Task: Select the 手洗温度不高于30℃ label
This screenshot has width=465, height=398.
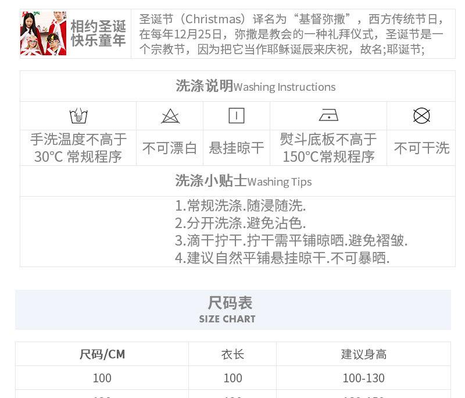Action: (x=78, y=148)
